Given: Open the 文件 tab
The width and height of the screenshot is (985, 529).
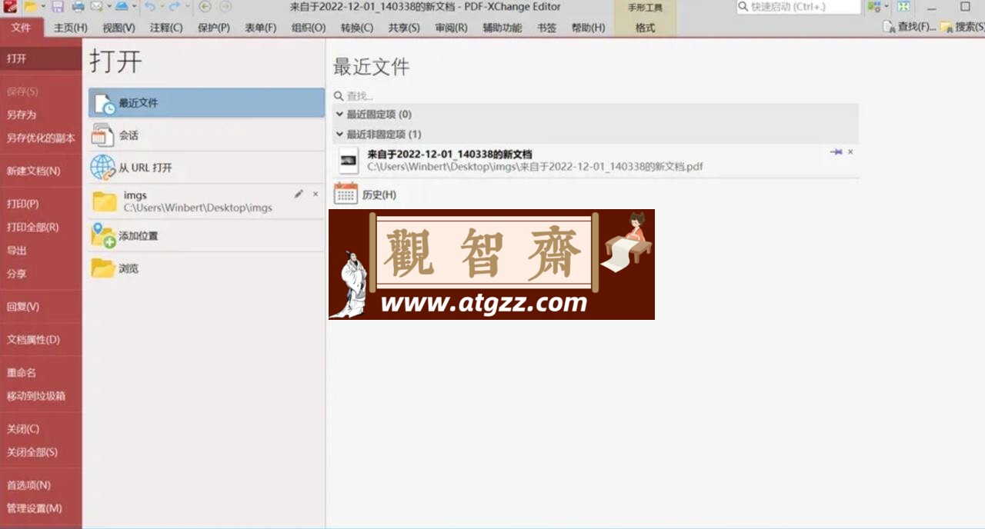Looking at the screenshot, I should 22,27.
